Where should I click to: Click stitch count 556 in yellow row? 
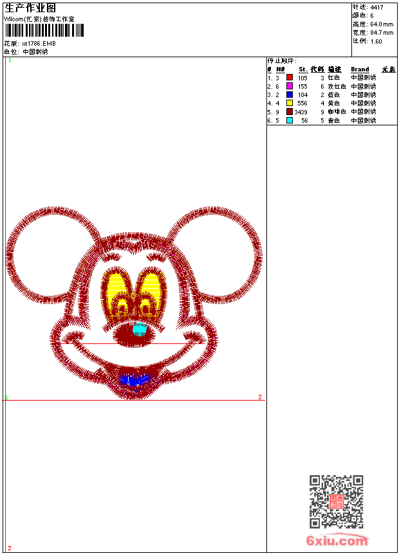[302, 104]
